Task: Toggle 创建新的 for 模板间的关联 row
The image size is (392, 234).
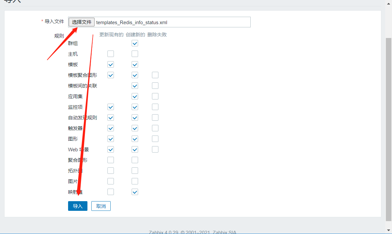Action: coord(135,86)
